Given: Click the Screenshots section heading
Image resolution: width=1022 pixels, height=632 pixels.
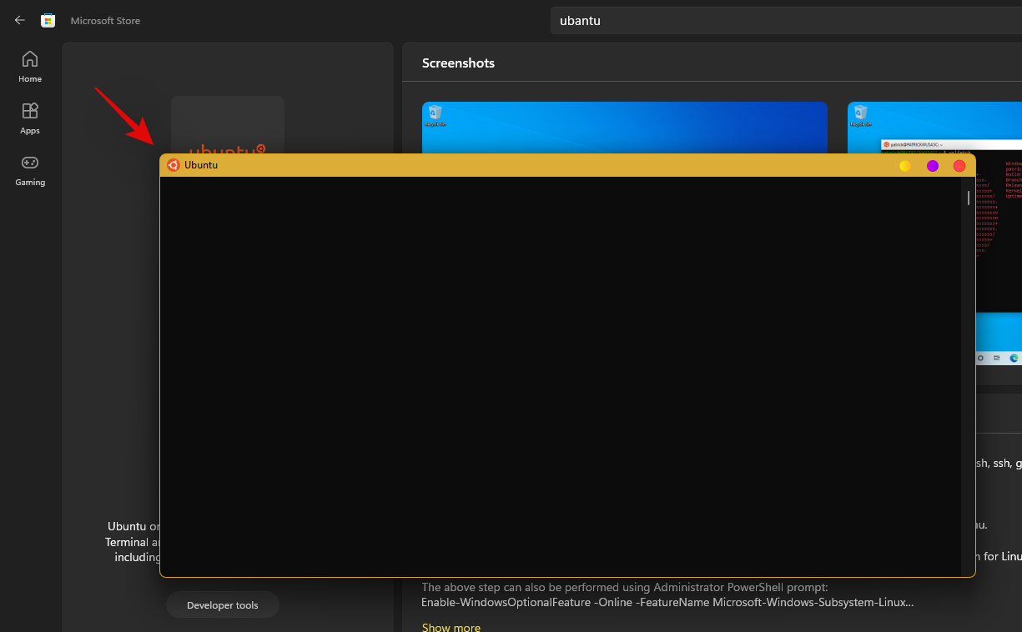Looking at the screenshot, I should pyautogui.click(x=458, y=63).
